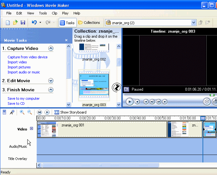Screen dimensions: 217x175
Task: Click Import audio or music link
Action: (x=24, y=72)
